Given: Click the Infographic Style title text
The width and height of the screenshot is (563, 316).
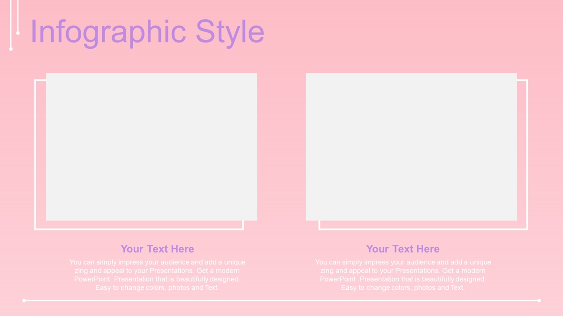Looking at the screenshot, I should point(147,32).
